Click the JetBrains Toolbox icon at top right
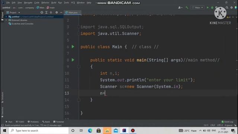Viewport: 238px width, 134px height. (x=236, y=7)
